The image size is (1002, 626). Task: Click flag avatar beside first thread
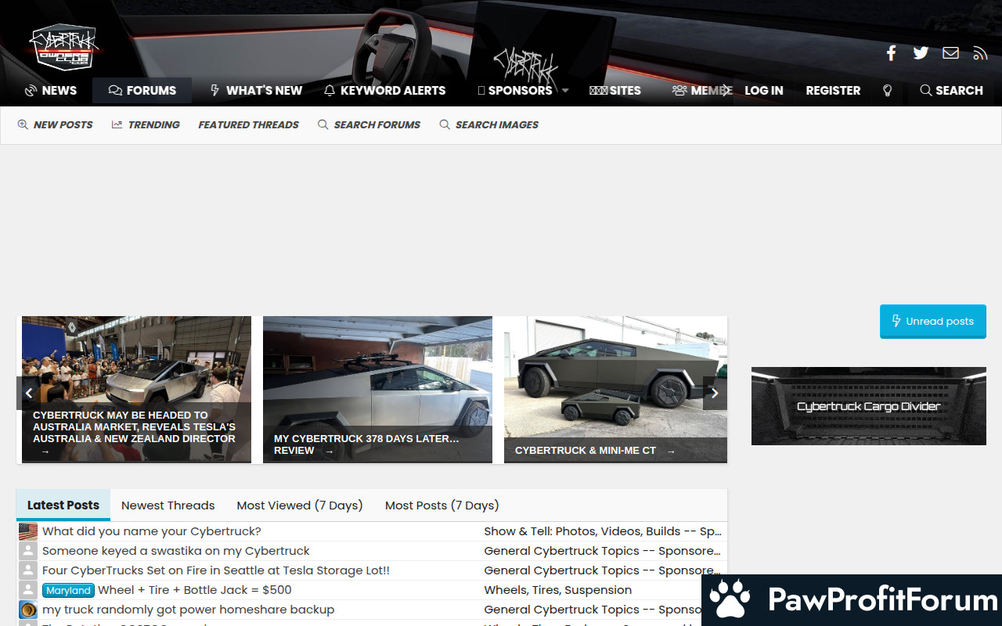click(x=28, y=532)
